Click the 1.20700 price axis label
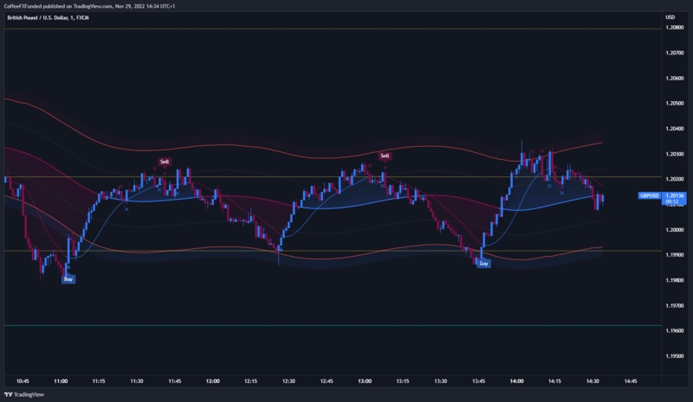The width and height of the screenshot is (693, 402). [675, 53]
